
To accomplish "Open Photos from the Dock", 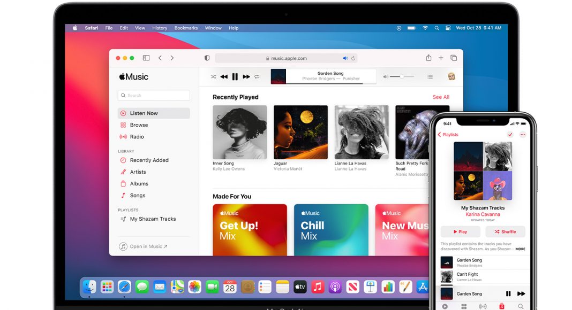I will [194, 287].
